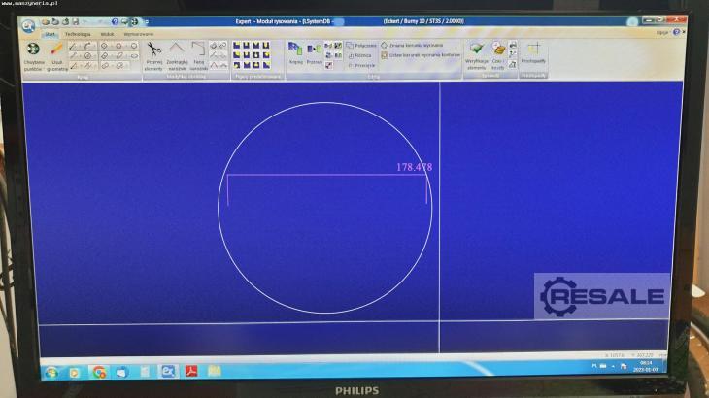
Task: Click the Połączenie button
Action: pyautogui.click(x=361, y=45)
